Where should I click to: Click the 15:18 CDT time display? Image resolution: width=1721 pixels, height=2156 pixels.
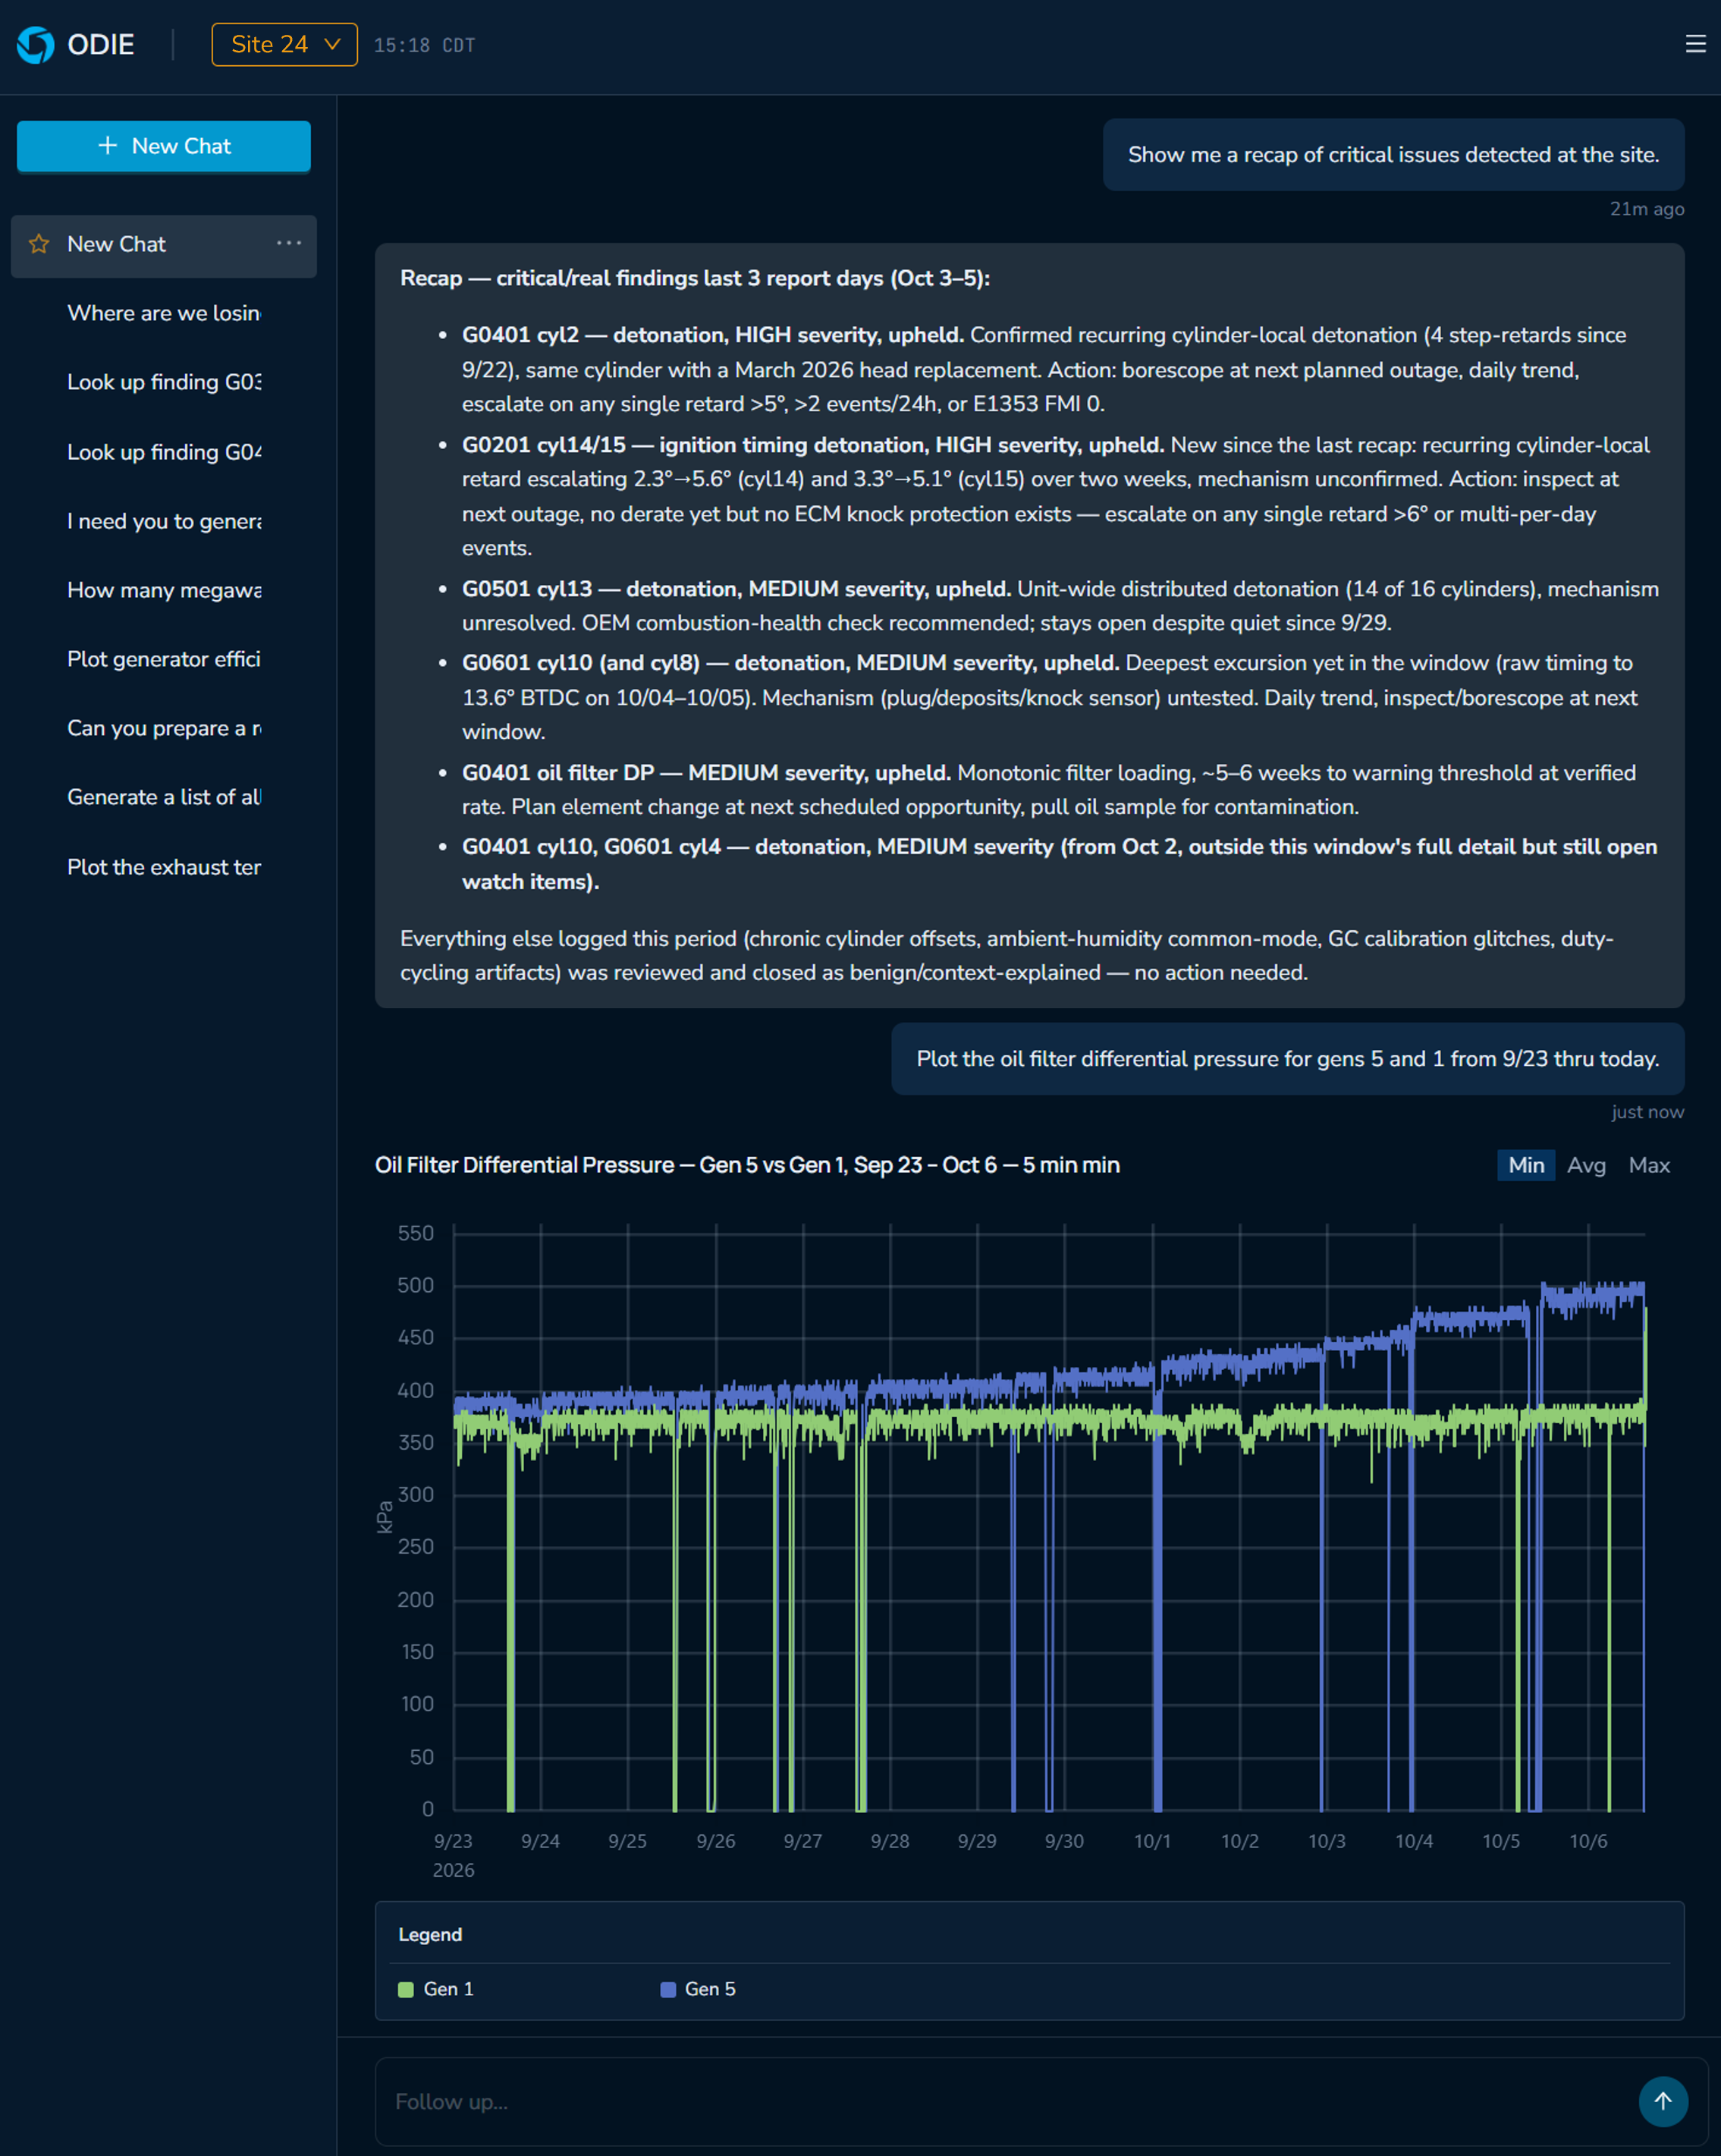tap(424, 46)
